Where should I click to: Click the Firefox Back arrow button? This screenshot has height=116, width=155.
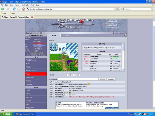pos(2,9)
